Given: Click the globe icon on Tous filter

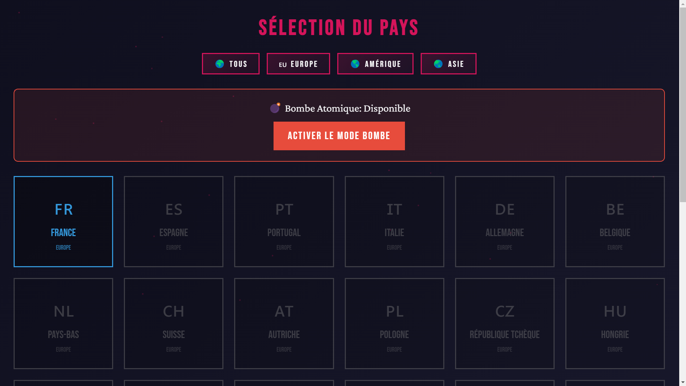Looking at the screenshot, I should tap(219, 64).
